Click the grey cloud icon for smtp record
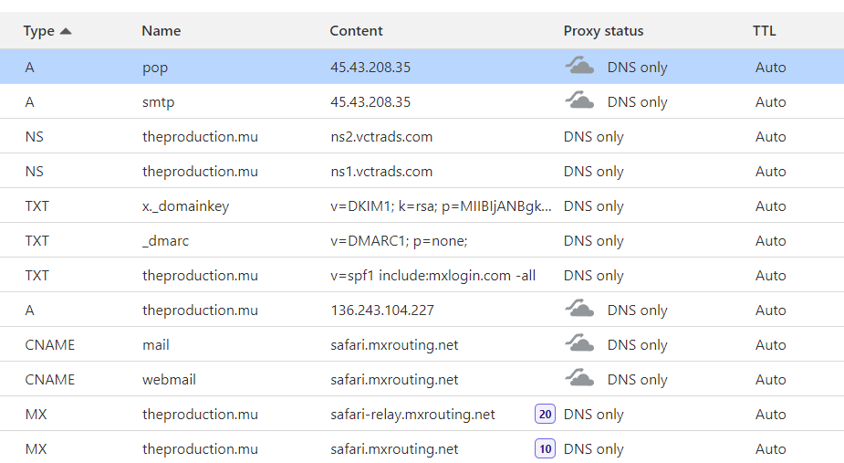Viewport: 844px width, 463px height. point(579,101)
